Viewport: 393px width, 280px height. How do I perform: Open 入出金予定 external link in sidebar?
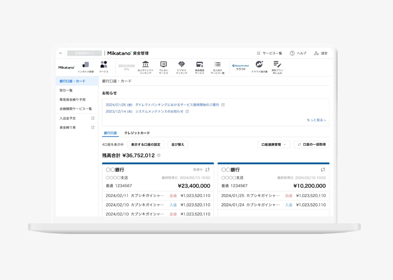[77, 118]
